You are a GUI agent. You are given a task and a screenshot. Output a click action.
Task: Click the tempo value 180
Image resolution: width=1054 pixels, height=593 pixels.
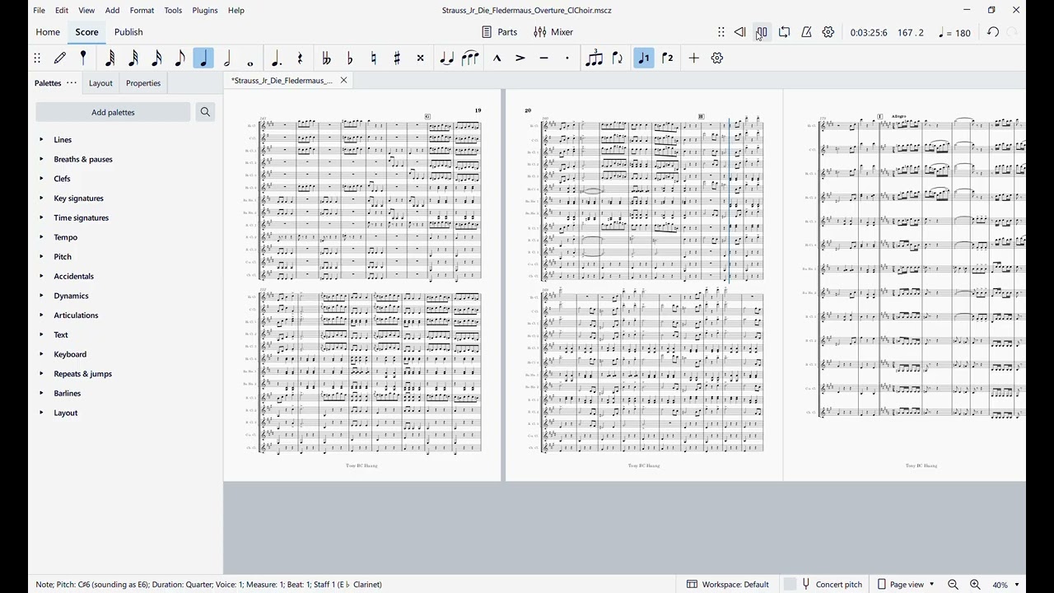click(955, 33)
